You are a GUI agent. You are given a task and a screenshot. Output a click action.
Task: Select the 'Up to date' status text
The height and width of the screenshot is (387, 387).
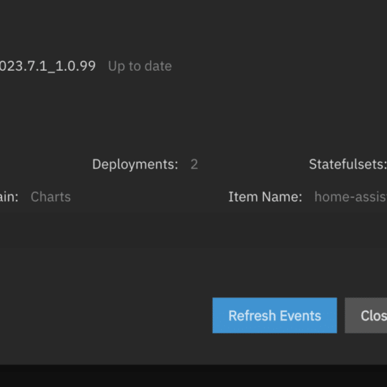click(x=140, y=66)
